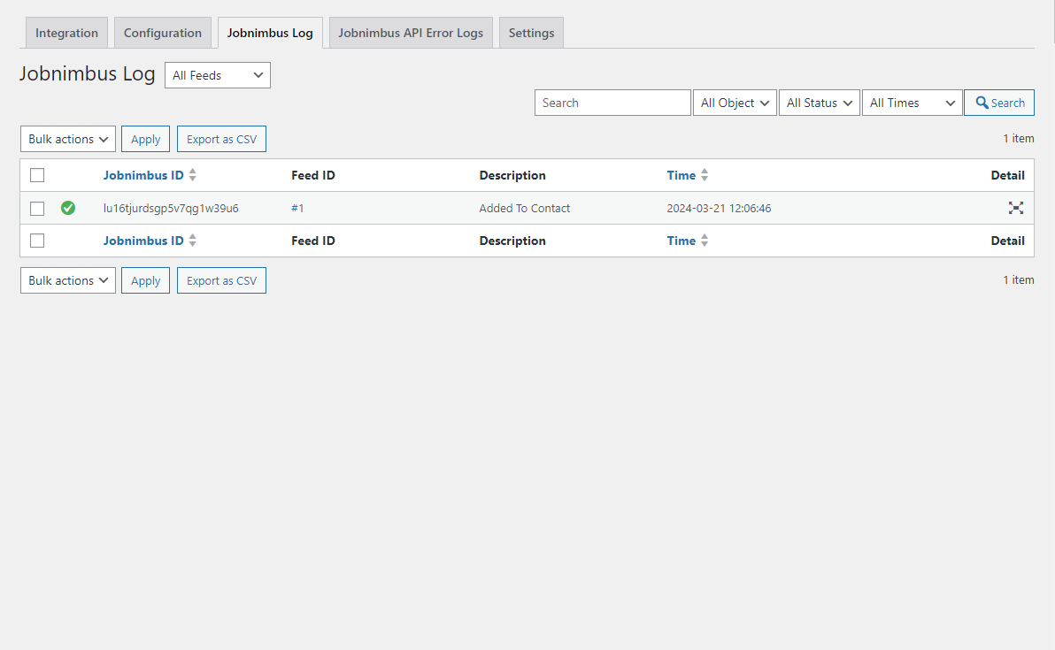Click the top Detail column header
Image resolution: width=1055 pixels, height=650 pixels.
point(1007,175)
